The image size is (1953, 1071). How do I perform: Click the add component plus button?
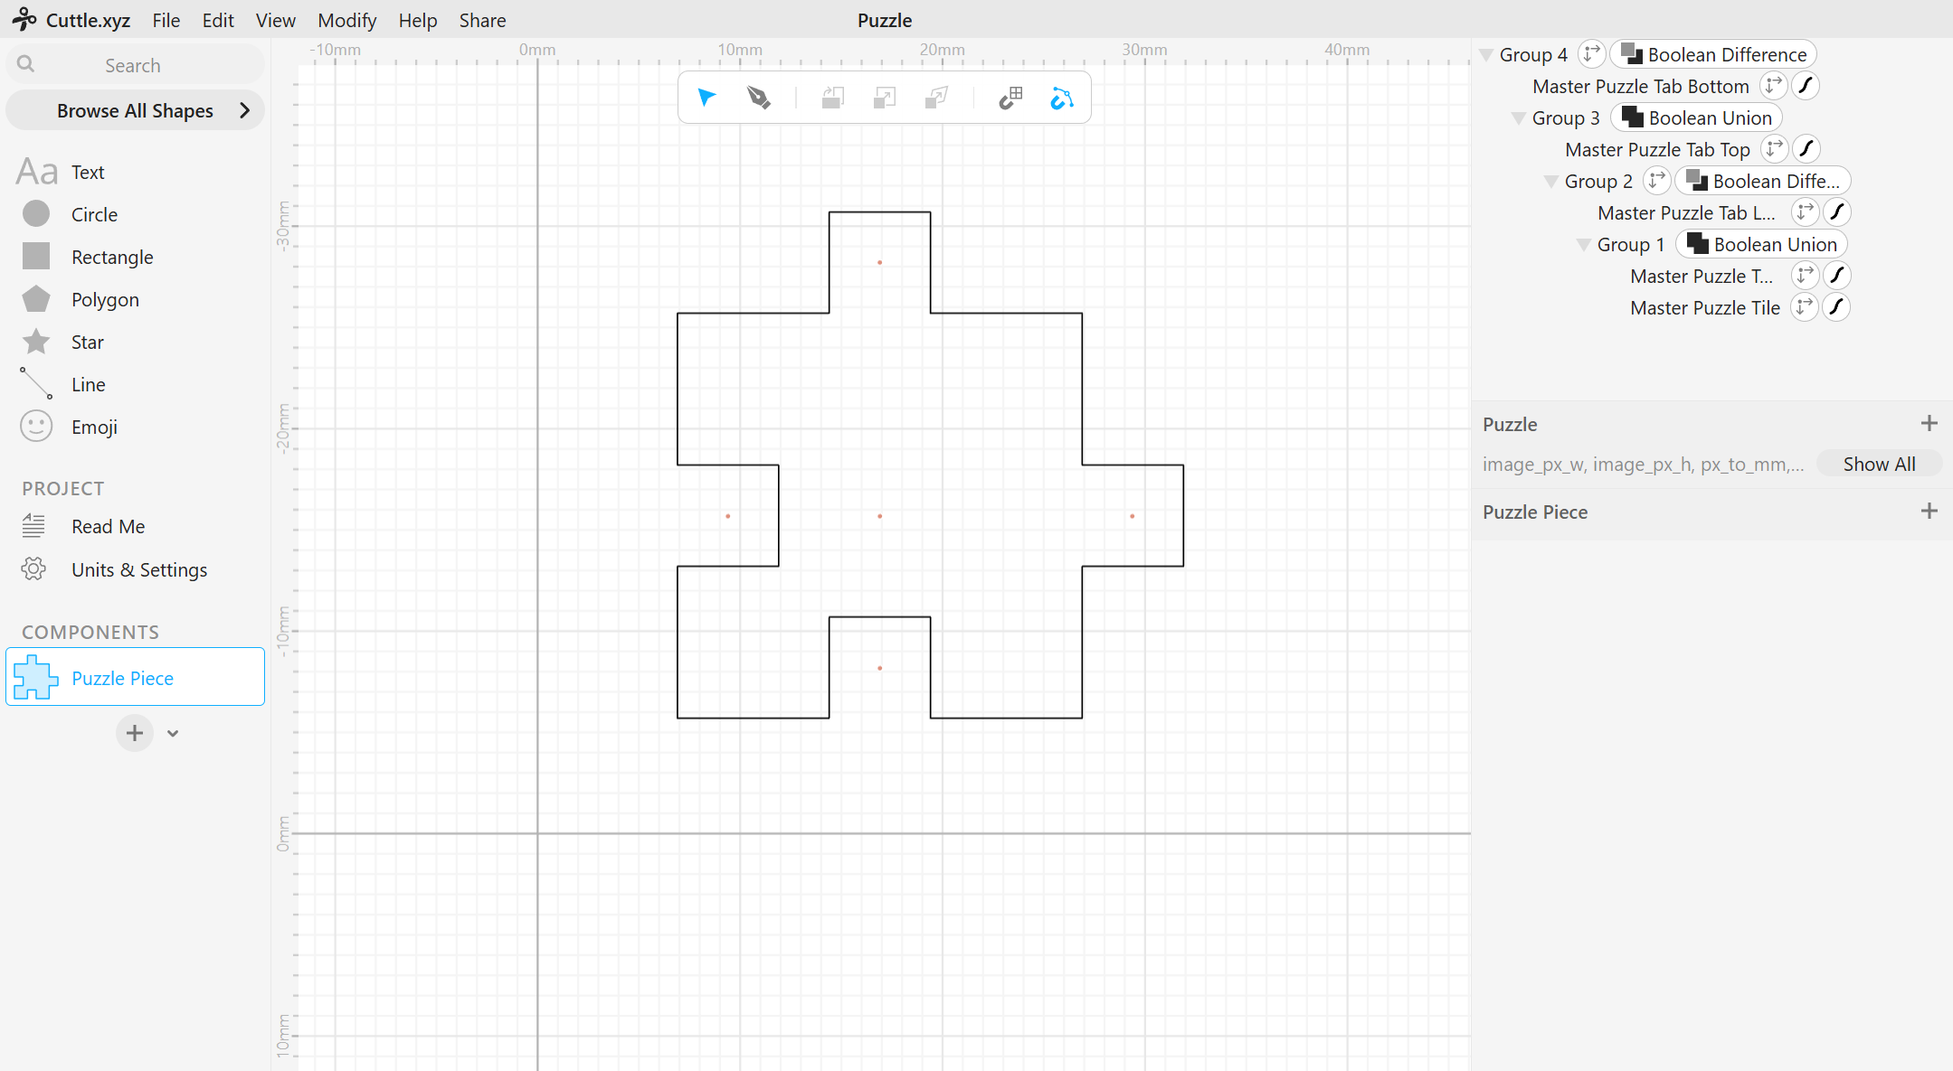pos(135,733)
